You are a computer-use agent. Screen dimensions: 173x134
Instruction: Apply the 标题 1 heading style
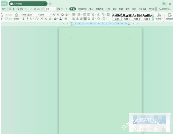click(x=127, y=16)
